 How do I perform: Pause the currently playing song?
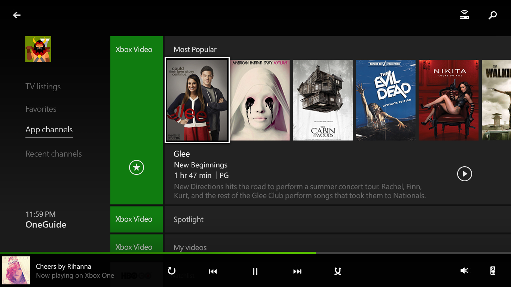tap(255, 271)
